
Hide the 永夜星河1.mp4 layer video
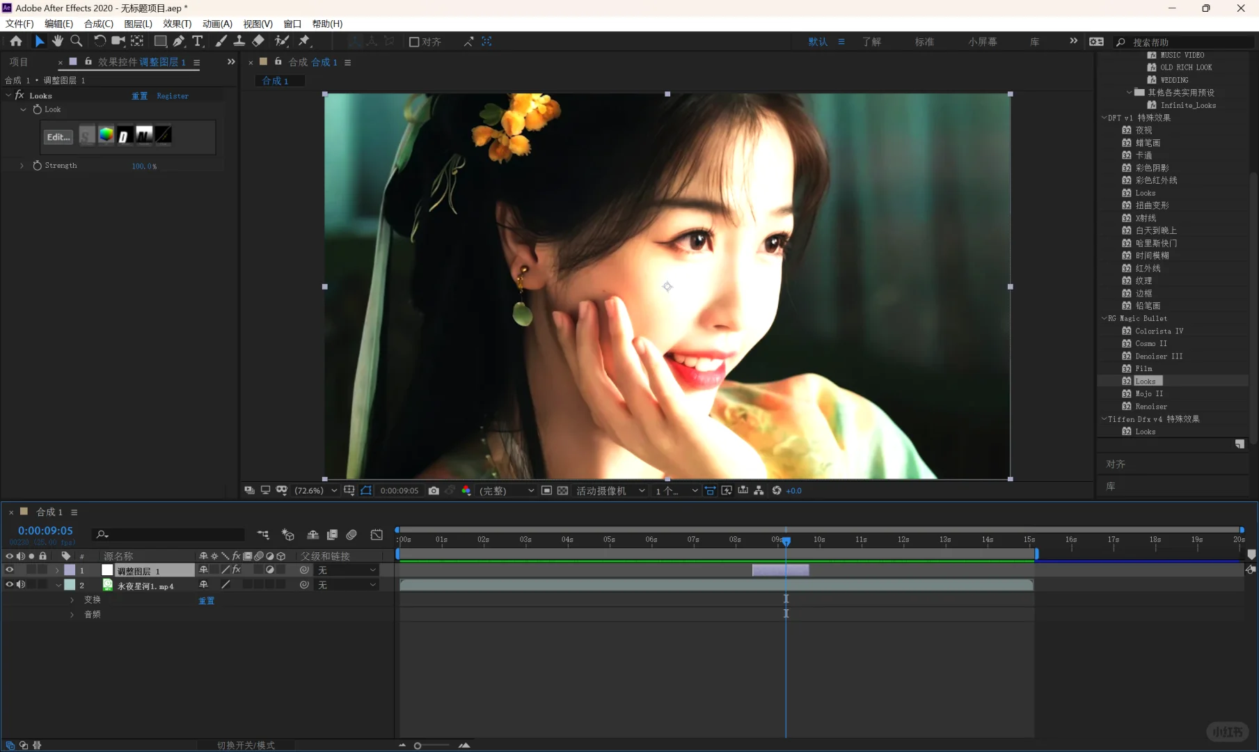9,585
